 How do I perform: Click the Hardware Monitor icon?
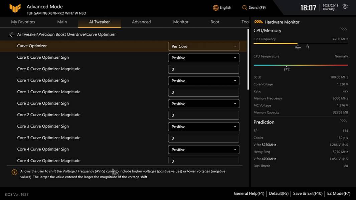tap(258, 22)
